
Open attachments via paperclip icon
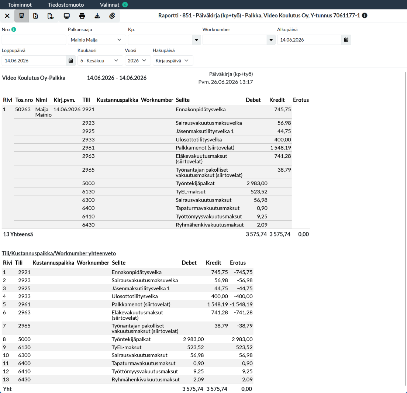tap(112, 16)
